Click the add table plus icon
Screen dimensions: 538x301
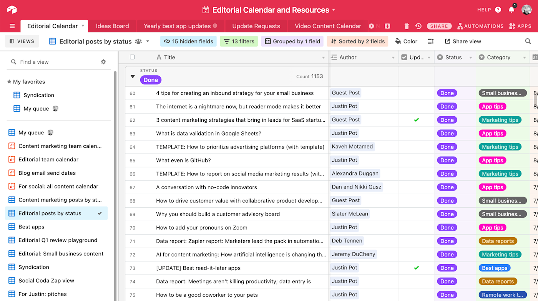[387, 26]
